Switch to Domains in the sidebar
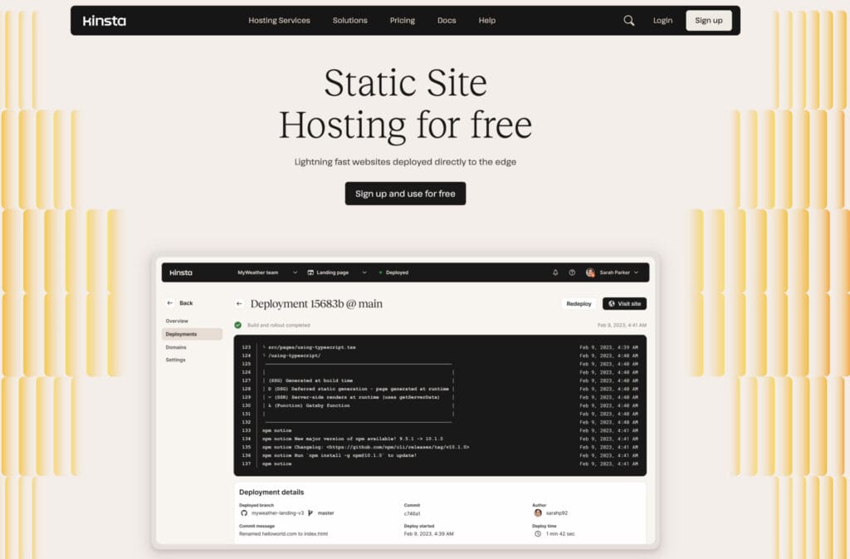 [176, 347]
